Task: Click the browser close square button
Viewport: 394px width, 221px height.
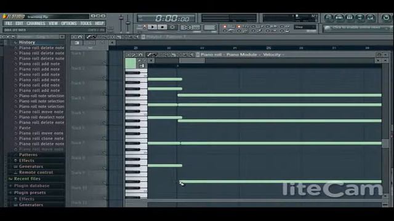Action: [x=62, y=37]
